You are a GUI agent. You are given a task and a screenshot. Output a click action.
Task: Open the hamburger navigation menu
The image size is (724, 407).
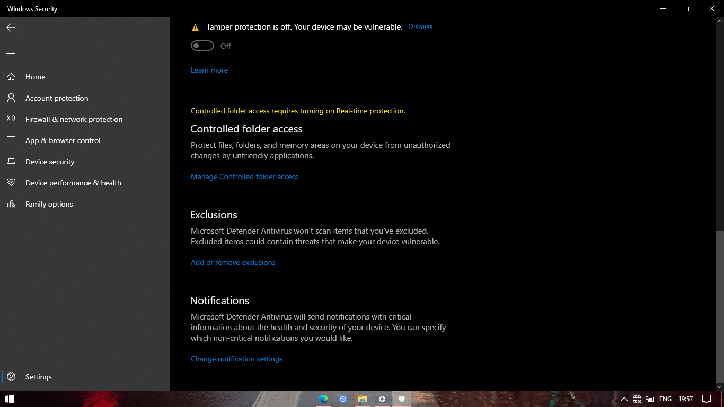point(11,51)
